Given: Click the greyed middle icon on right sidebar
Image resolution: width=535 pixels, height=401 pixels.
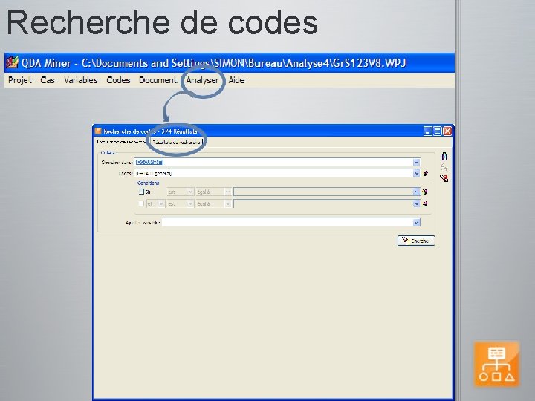Looking at the screenshot, I should (x=444, y=167).
